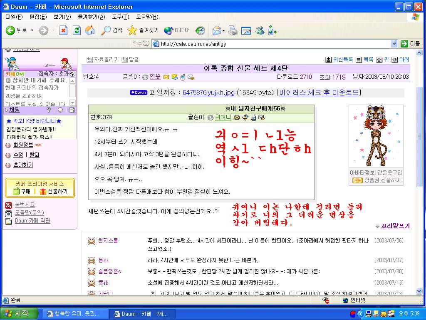Open the 도구(T) menu
Viewport: 426px width, 320px height.
click(121, 17)
